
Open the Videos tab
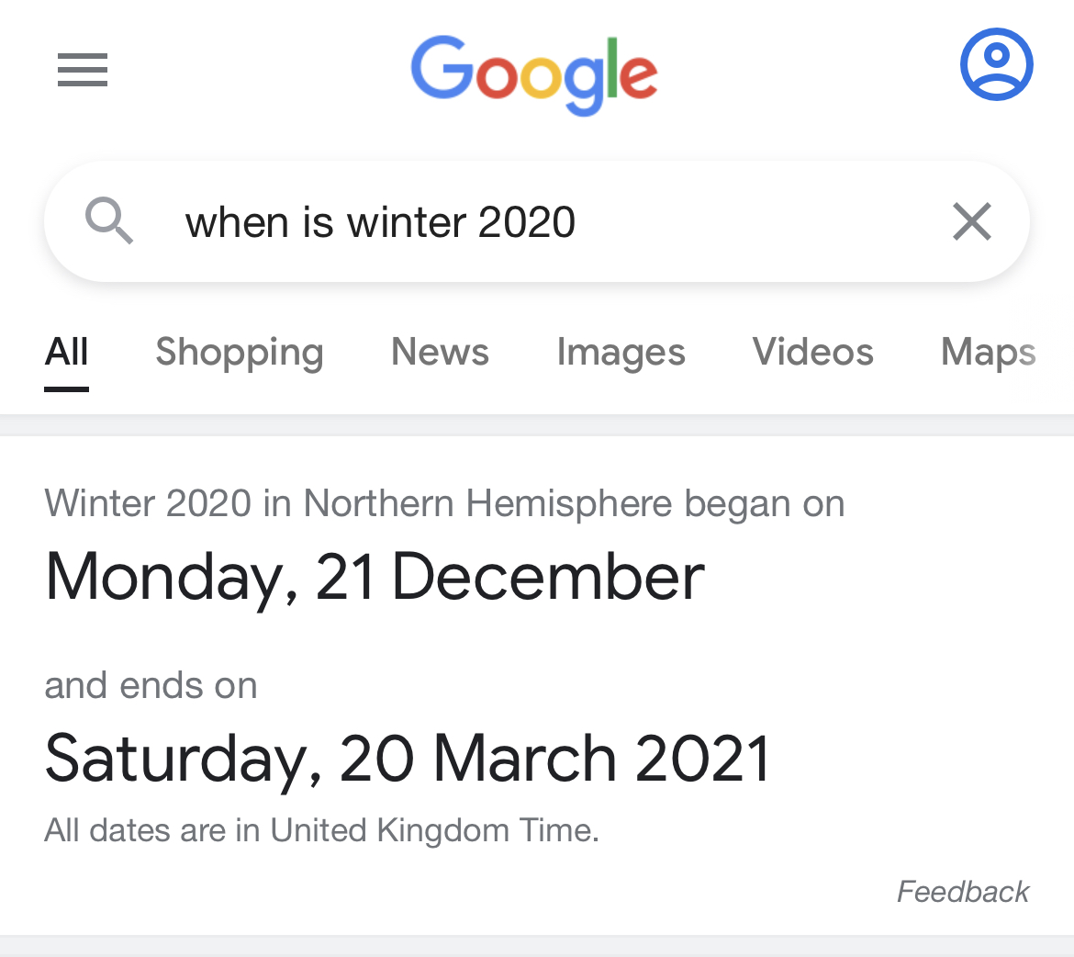point(812,352)
